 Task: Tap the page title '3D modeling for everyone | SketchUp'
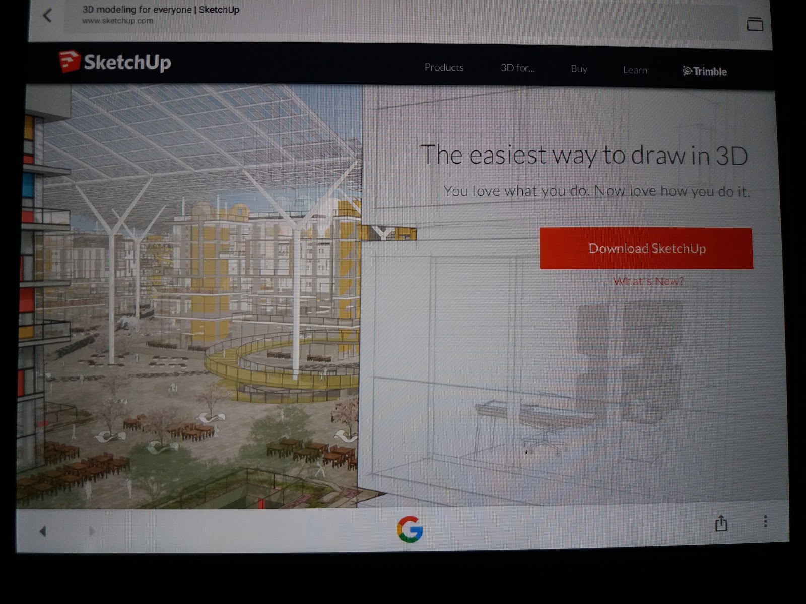click(161, 10)
